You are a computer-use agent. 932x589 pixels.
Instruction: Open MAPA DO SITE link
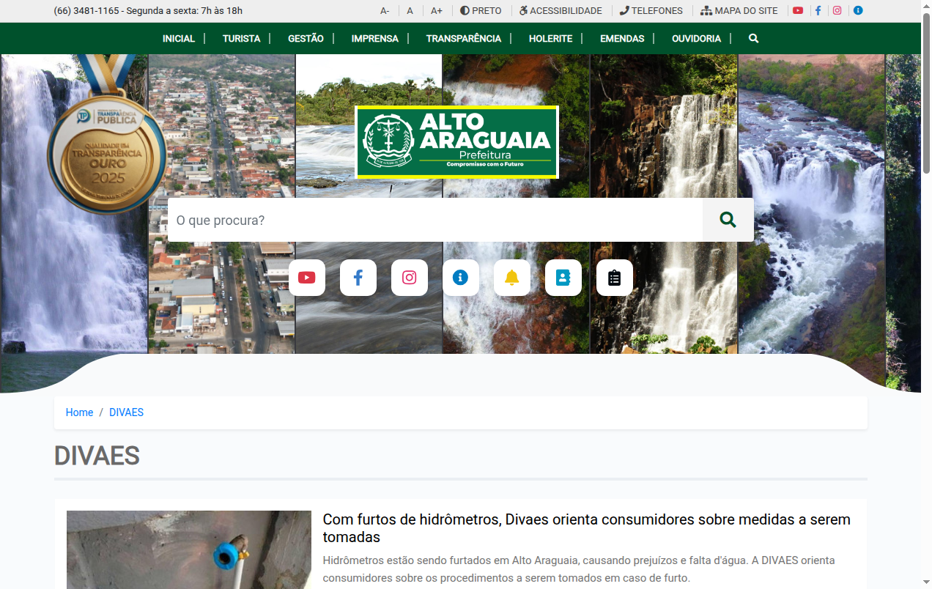click(739, 11)
